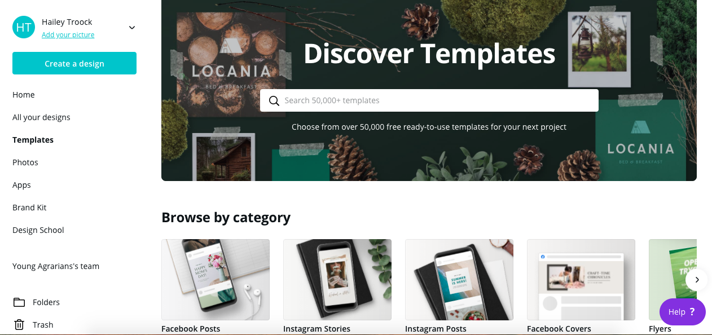Click the magnifier icon in search bar

coord(274,101)
